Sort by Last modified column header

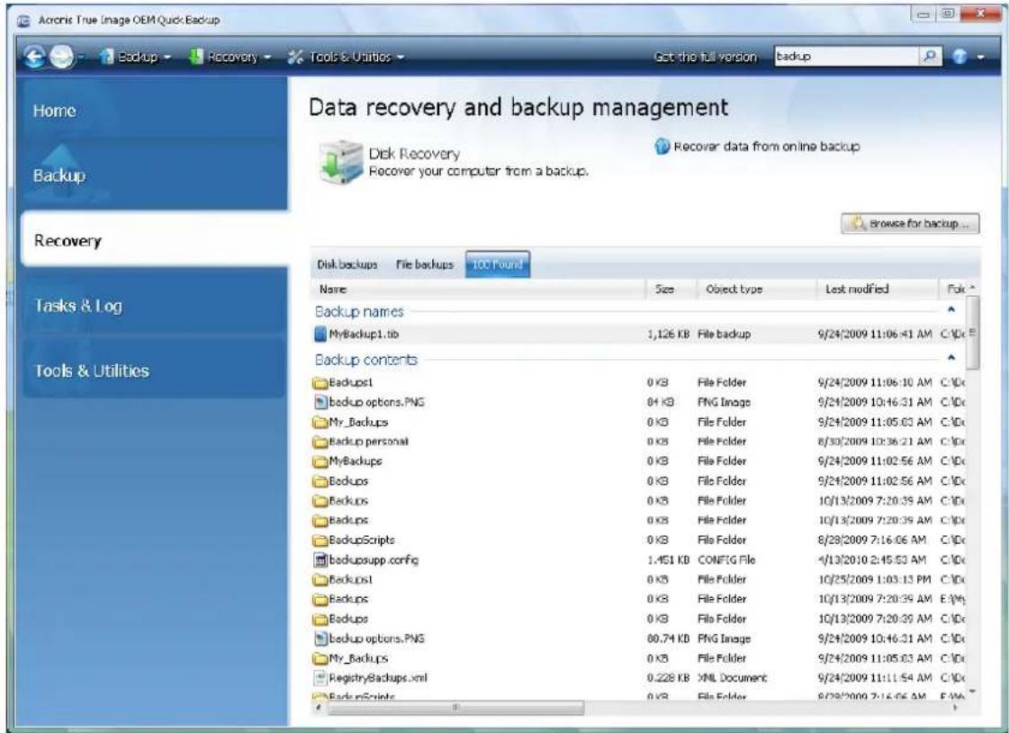click(877, 290)
